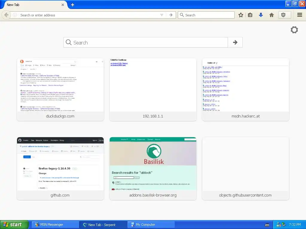Screen dimensions: 306x229
Task: Show bookmarks list icon
Action: point(250,15)
